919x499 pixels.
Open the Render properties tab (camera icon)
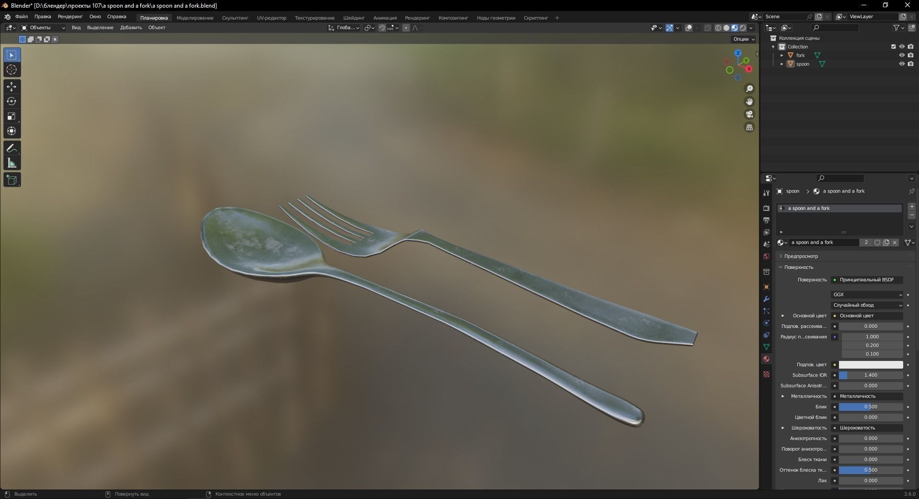point(766,209)
